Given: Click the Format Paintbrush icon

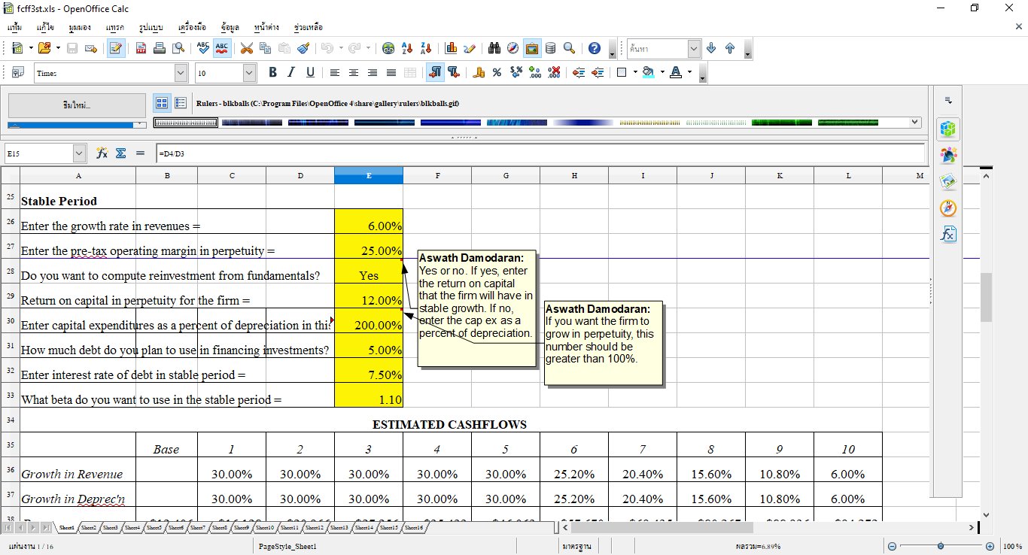Looking at the screenshot, I should pyautogui.click(x=303, y=48).
